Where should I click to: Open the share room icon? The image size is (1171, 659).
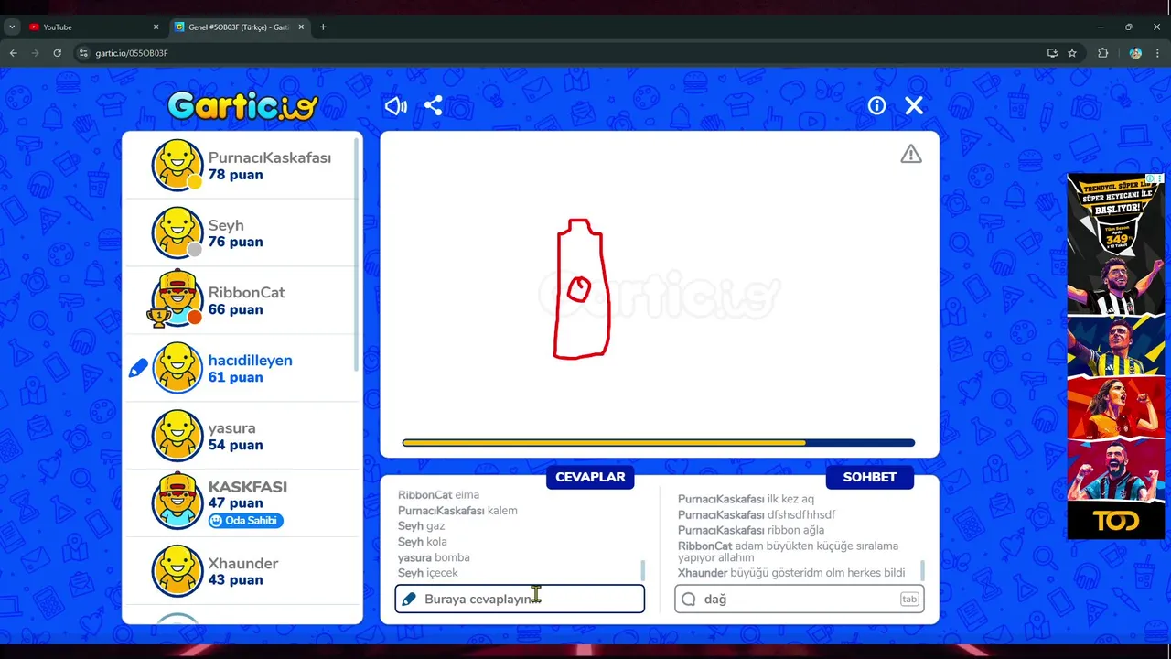(x=434, y=106)
